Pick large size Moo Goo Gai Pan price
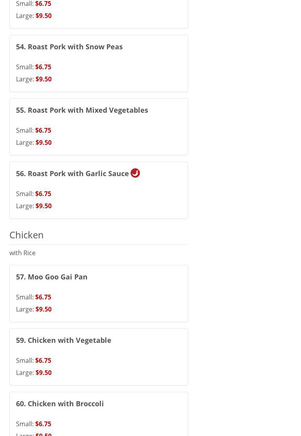The image size is (301, 436). tap(43, 309)
